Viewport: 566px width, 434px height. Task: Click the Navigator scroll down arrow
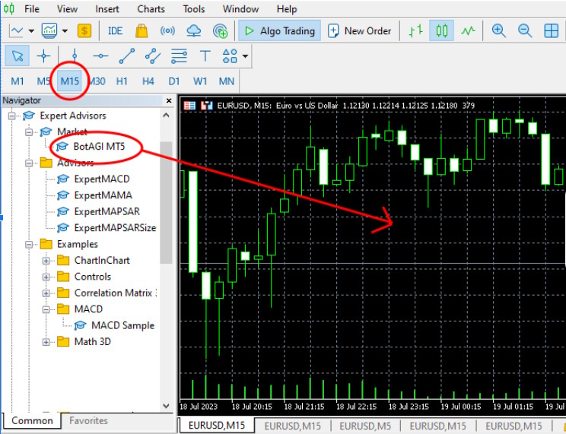167,406
